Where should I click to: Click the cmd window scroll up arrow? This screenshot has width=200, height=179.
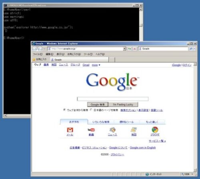click(x=141, y=9)
